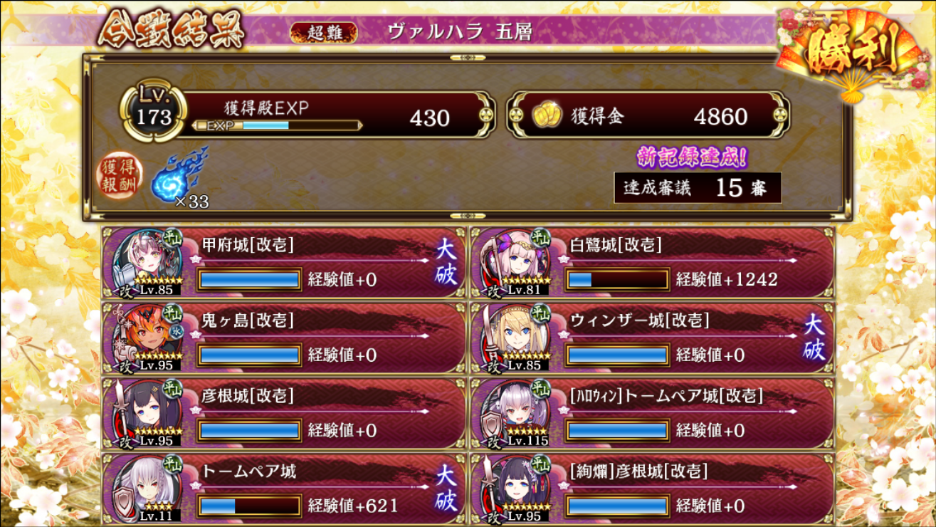
Task: Click the 大破 mark on 甲府城 row
Action: (x=446, y=262)
